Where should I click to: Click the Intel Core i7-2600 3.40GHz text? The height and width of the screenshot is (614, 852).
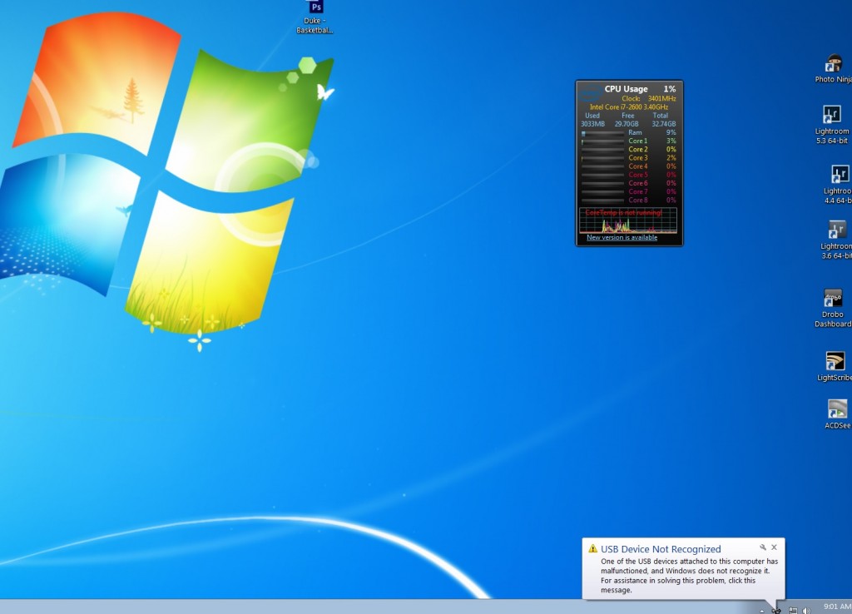click(x=629, y=107)
